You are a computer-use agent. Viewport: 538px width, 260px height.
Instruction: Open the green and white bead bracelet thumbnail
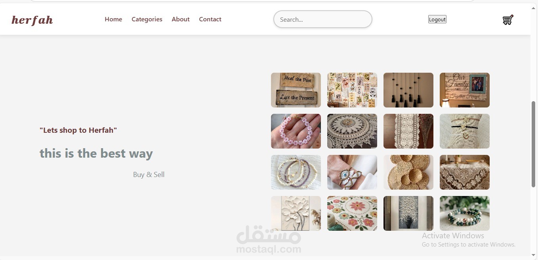465,213
